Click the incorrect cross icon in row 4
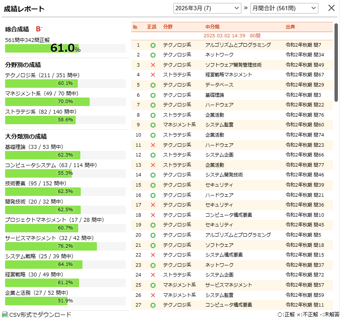Viewport: 340px width, 318px height. [x=153, y=75]
